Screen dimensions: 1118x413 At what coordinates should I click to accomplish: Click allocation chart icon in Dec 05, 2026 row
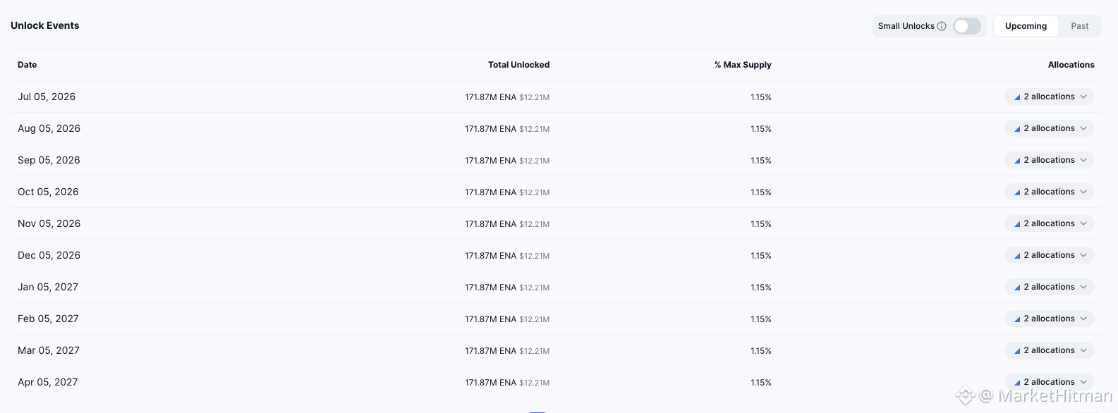[x=1017, y=256]
